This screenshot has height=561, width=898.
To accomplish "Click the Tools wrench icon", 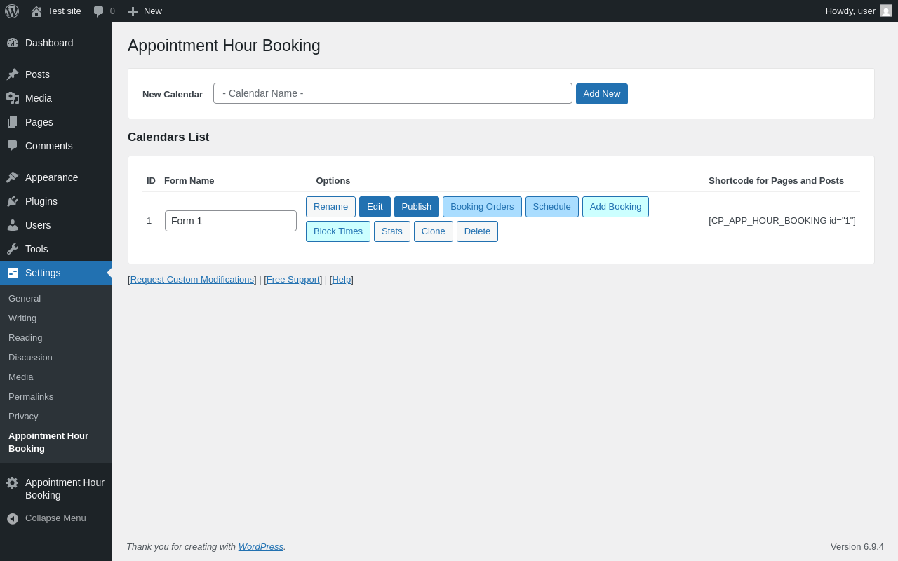I will point(13,249).
